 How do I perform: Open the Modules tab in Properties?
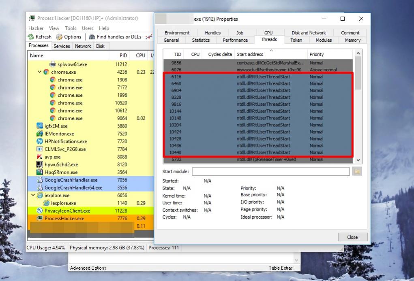point(324,40)
